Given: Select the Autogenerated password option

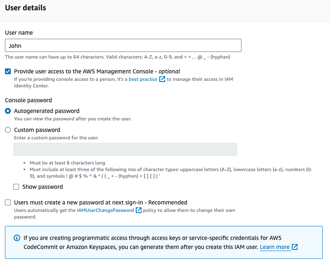Looking at the screenshot, I should tap(8, 111).
